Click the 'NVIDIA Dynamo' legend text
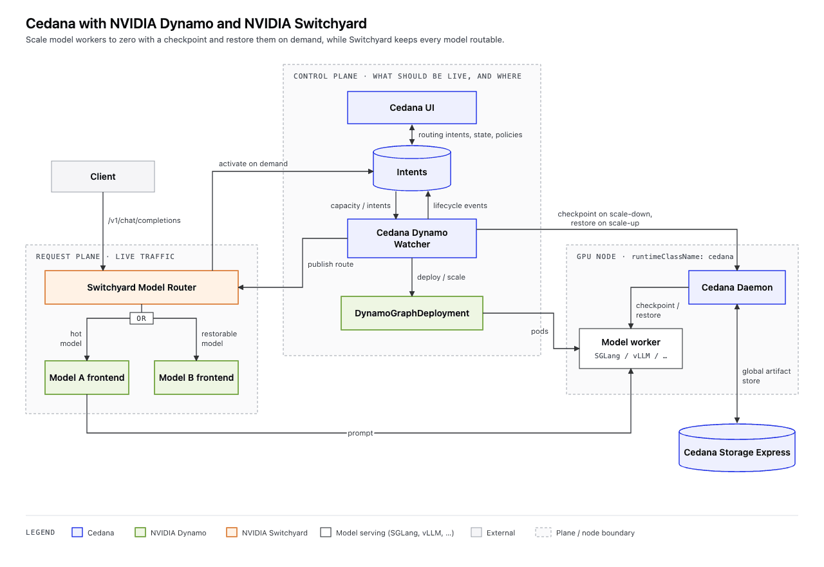The width and height of the screenshot is (824, 567). click(178, 533)
